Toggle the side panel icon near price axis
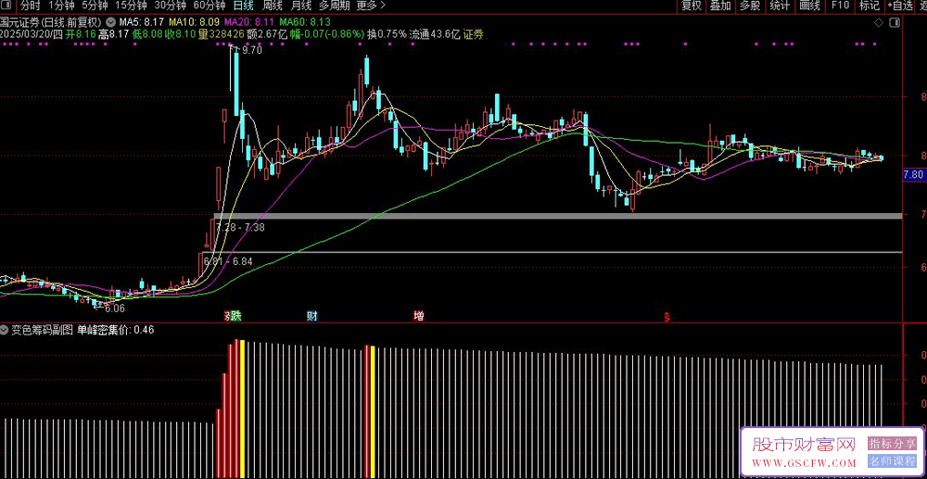Image resolution: width=927 pixels, height=479 pixels. (x=895, y=22)
